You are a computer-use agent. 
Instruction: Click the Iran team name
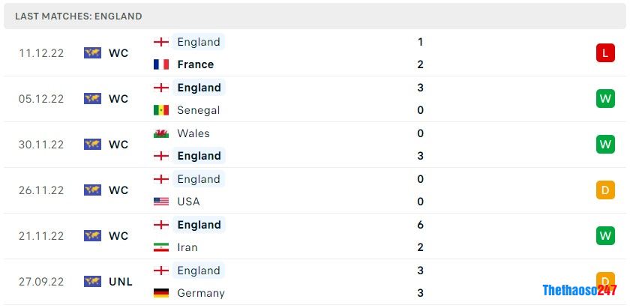coord(188,247)
